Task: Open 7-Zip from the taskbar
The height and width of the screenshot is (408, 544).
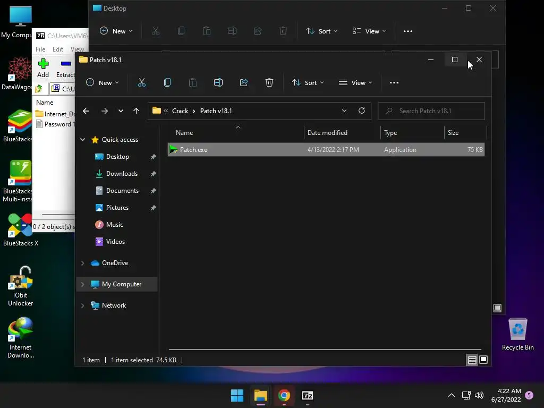Action: (308, 395)
